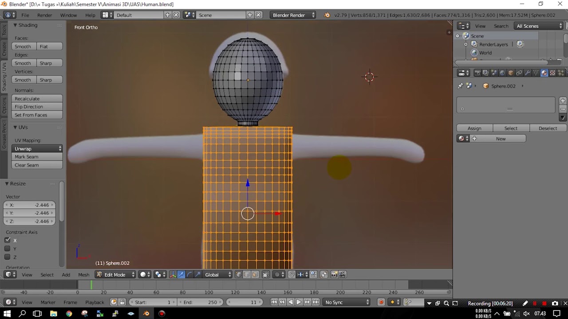568x319 pixels.
Task: Select the translate manipulator arrow icon
Action: (181, 275)
